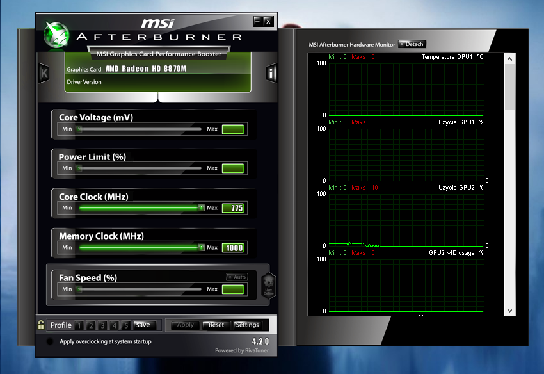The height and width of the screenshot is (374, 544).
Task: Click the Apply button
Action: (x=186, y=325)
